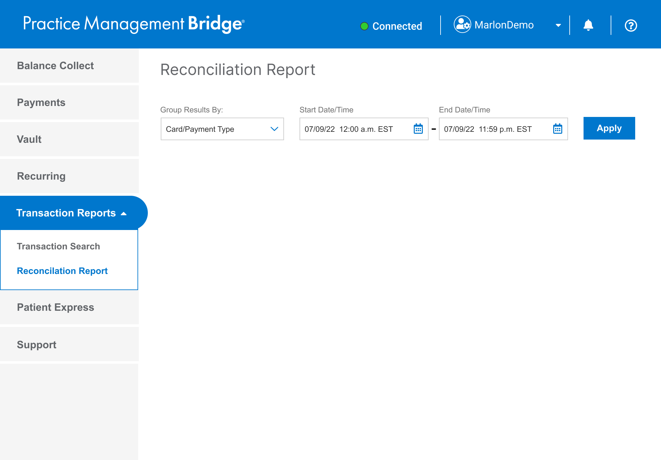Click into the Start Date/Time field
Viewport: 661px width, 460px height.
(x=355, y=129)
